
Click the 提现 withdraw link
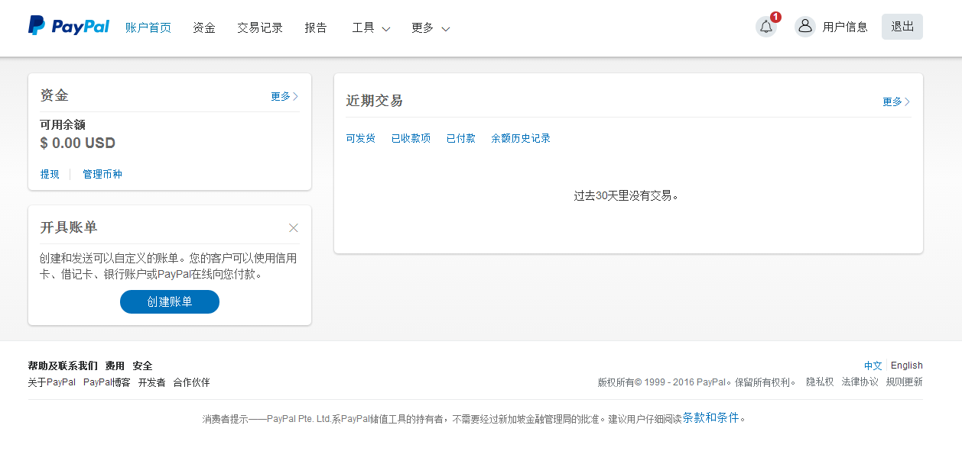pos(50,174)
